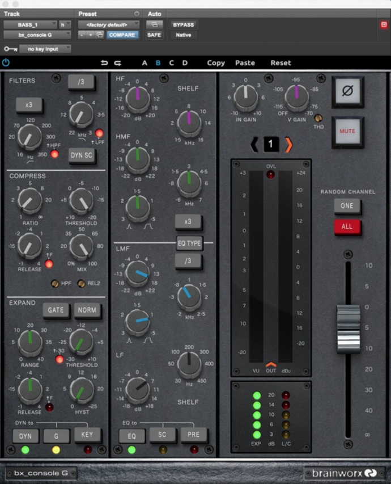This screenshot has width=391, height=484.
Task: Click the undo arrow icon
Action: tap(104, 63)
